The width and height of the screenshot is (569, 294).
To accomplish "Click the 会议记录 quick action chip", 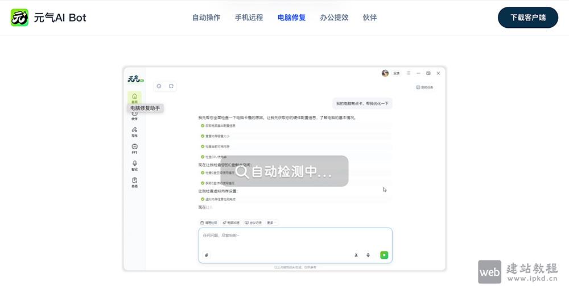I will pyautogui.click(x=253, y=222).
